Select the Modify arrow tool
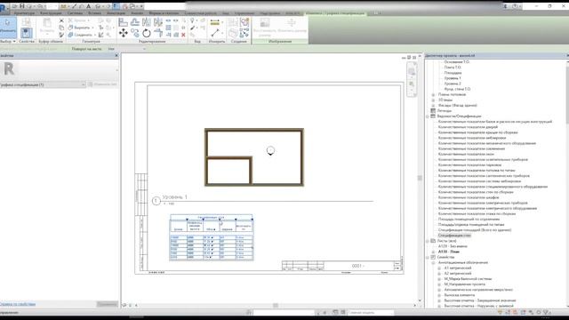Image resolution: width=569 pixels, height=320 pixels. tap(8, 28)
